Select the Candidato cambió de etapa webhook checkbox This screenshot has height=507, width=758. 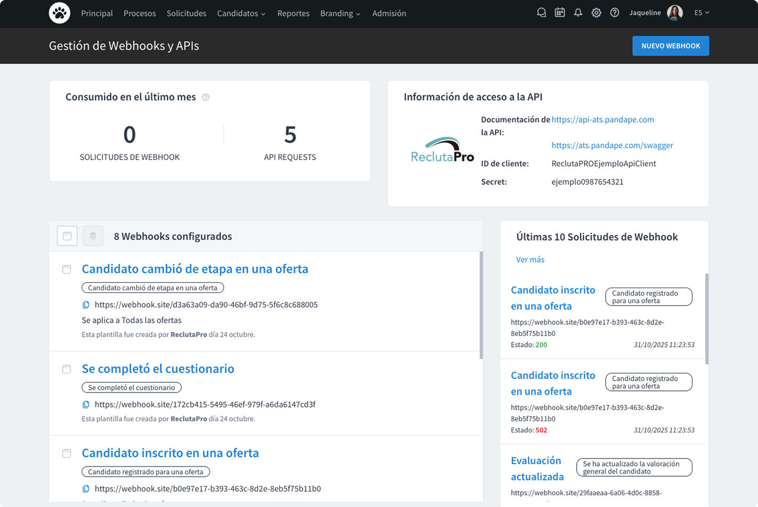tap(67, 269)
